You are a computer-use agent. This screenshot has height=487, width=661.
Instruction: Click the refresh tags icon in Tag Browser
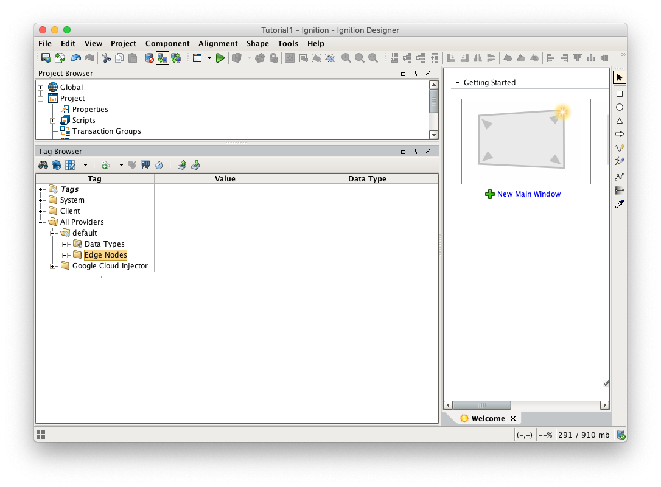57,165
